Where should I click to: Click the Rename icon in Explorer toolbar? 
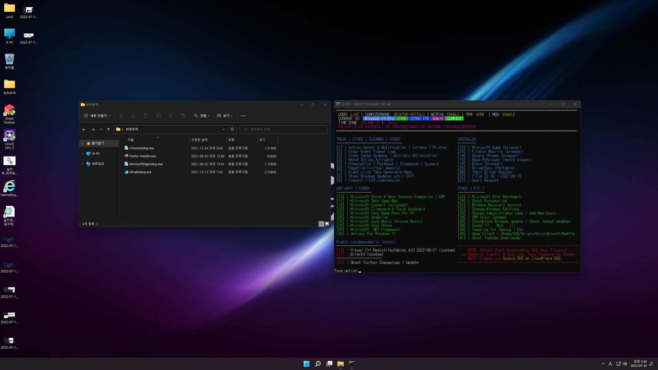(158, 116)
